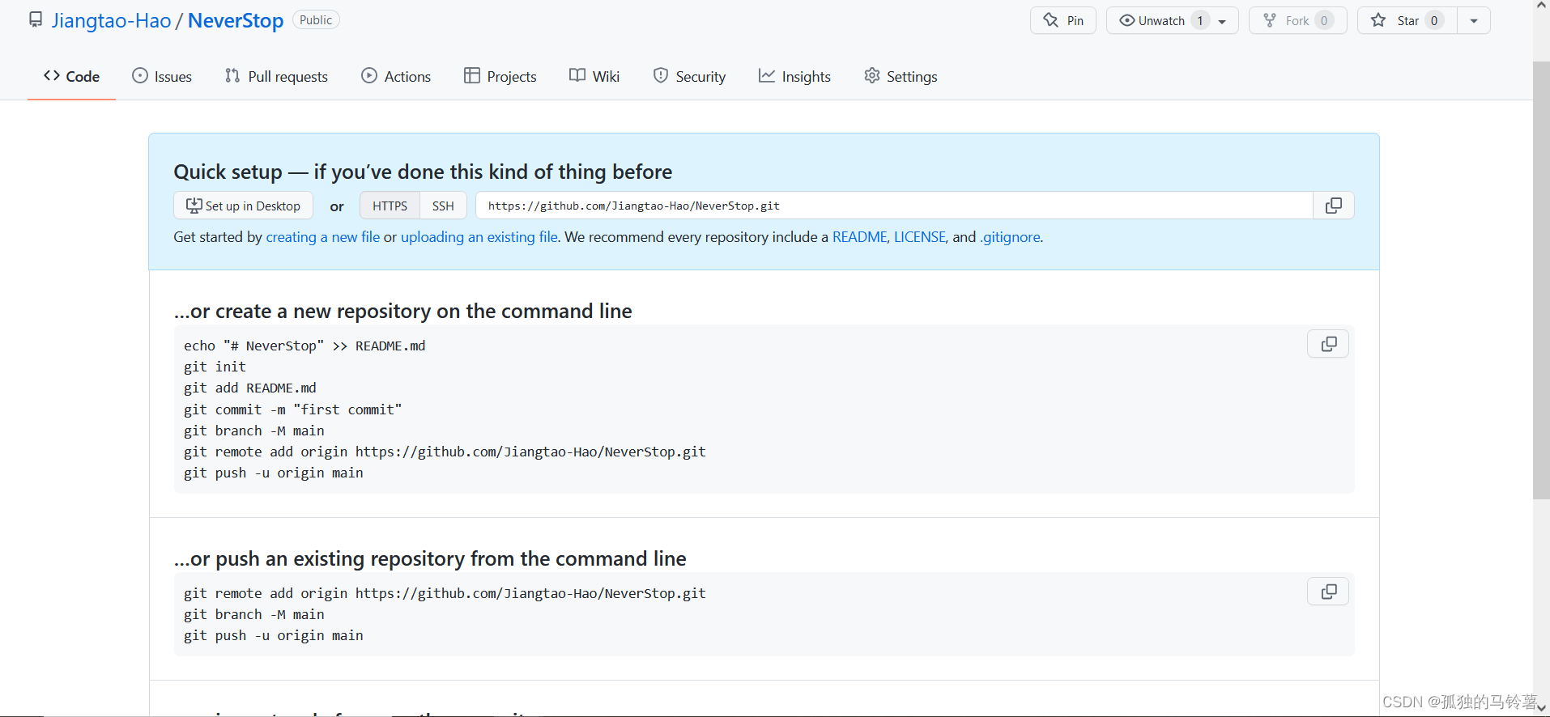The image size is (1550, 717).
Task: Click the 'or create a new repository' heading
Action: click(x=402, y=311)
